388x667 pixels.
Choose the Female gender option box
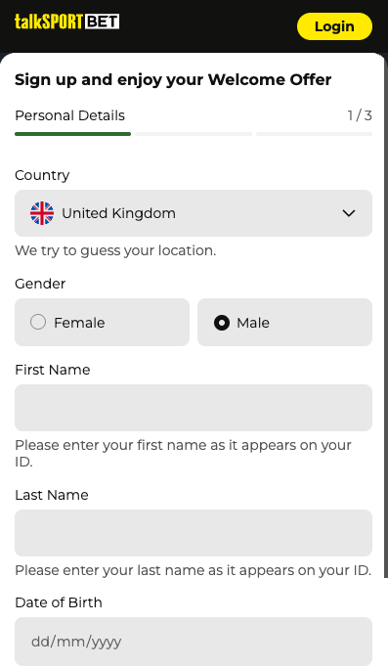pos(102,322)
